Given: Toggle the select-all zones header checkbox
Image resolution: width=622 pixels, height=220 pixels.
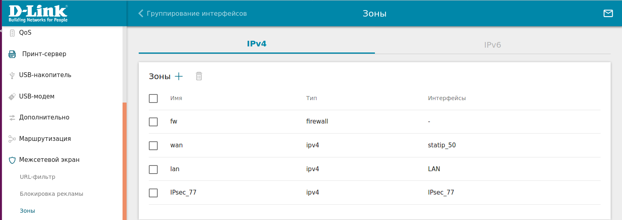Looking at the screenshot, I should tap(153, 98).
